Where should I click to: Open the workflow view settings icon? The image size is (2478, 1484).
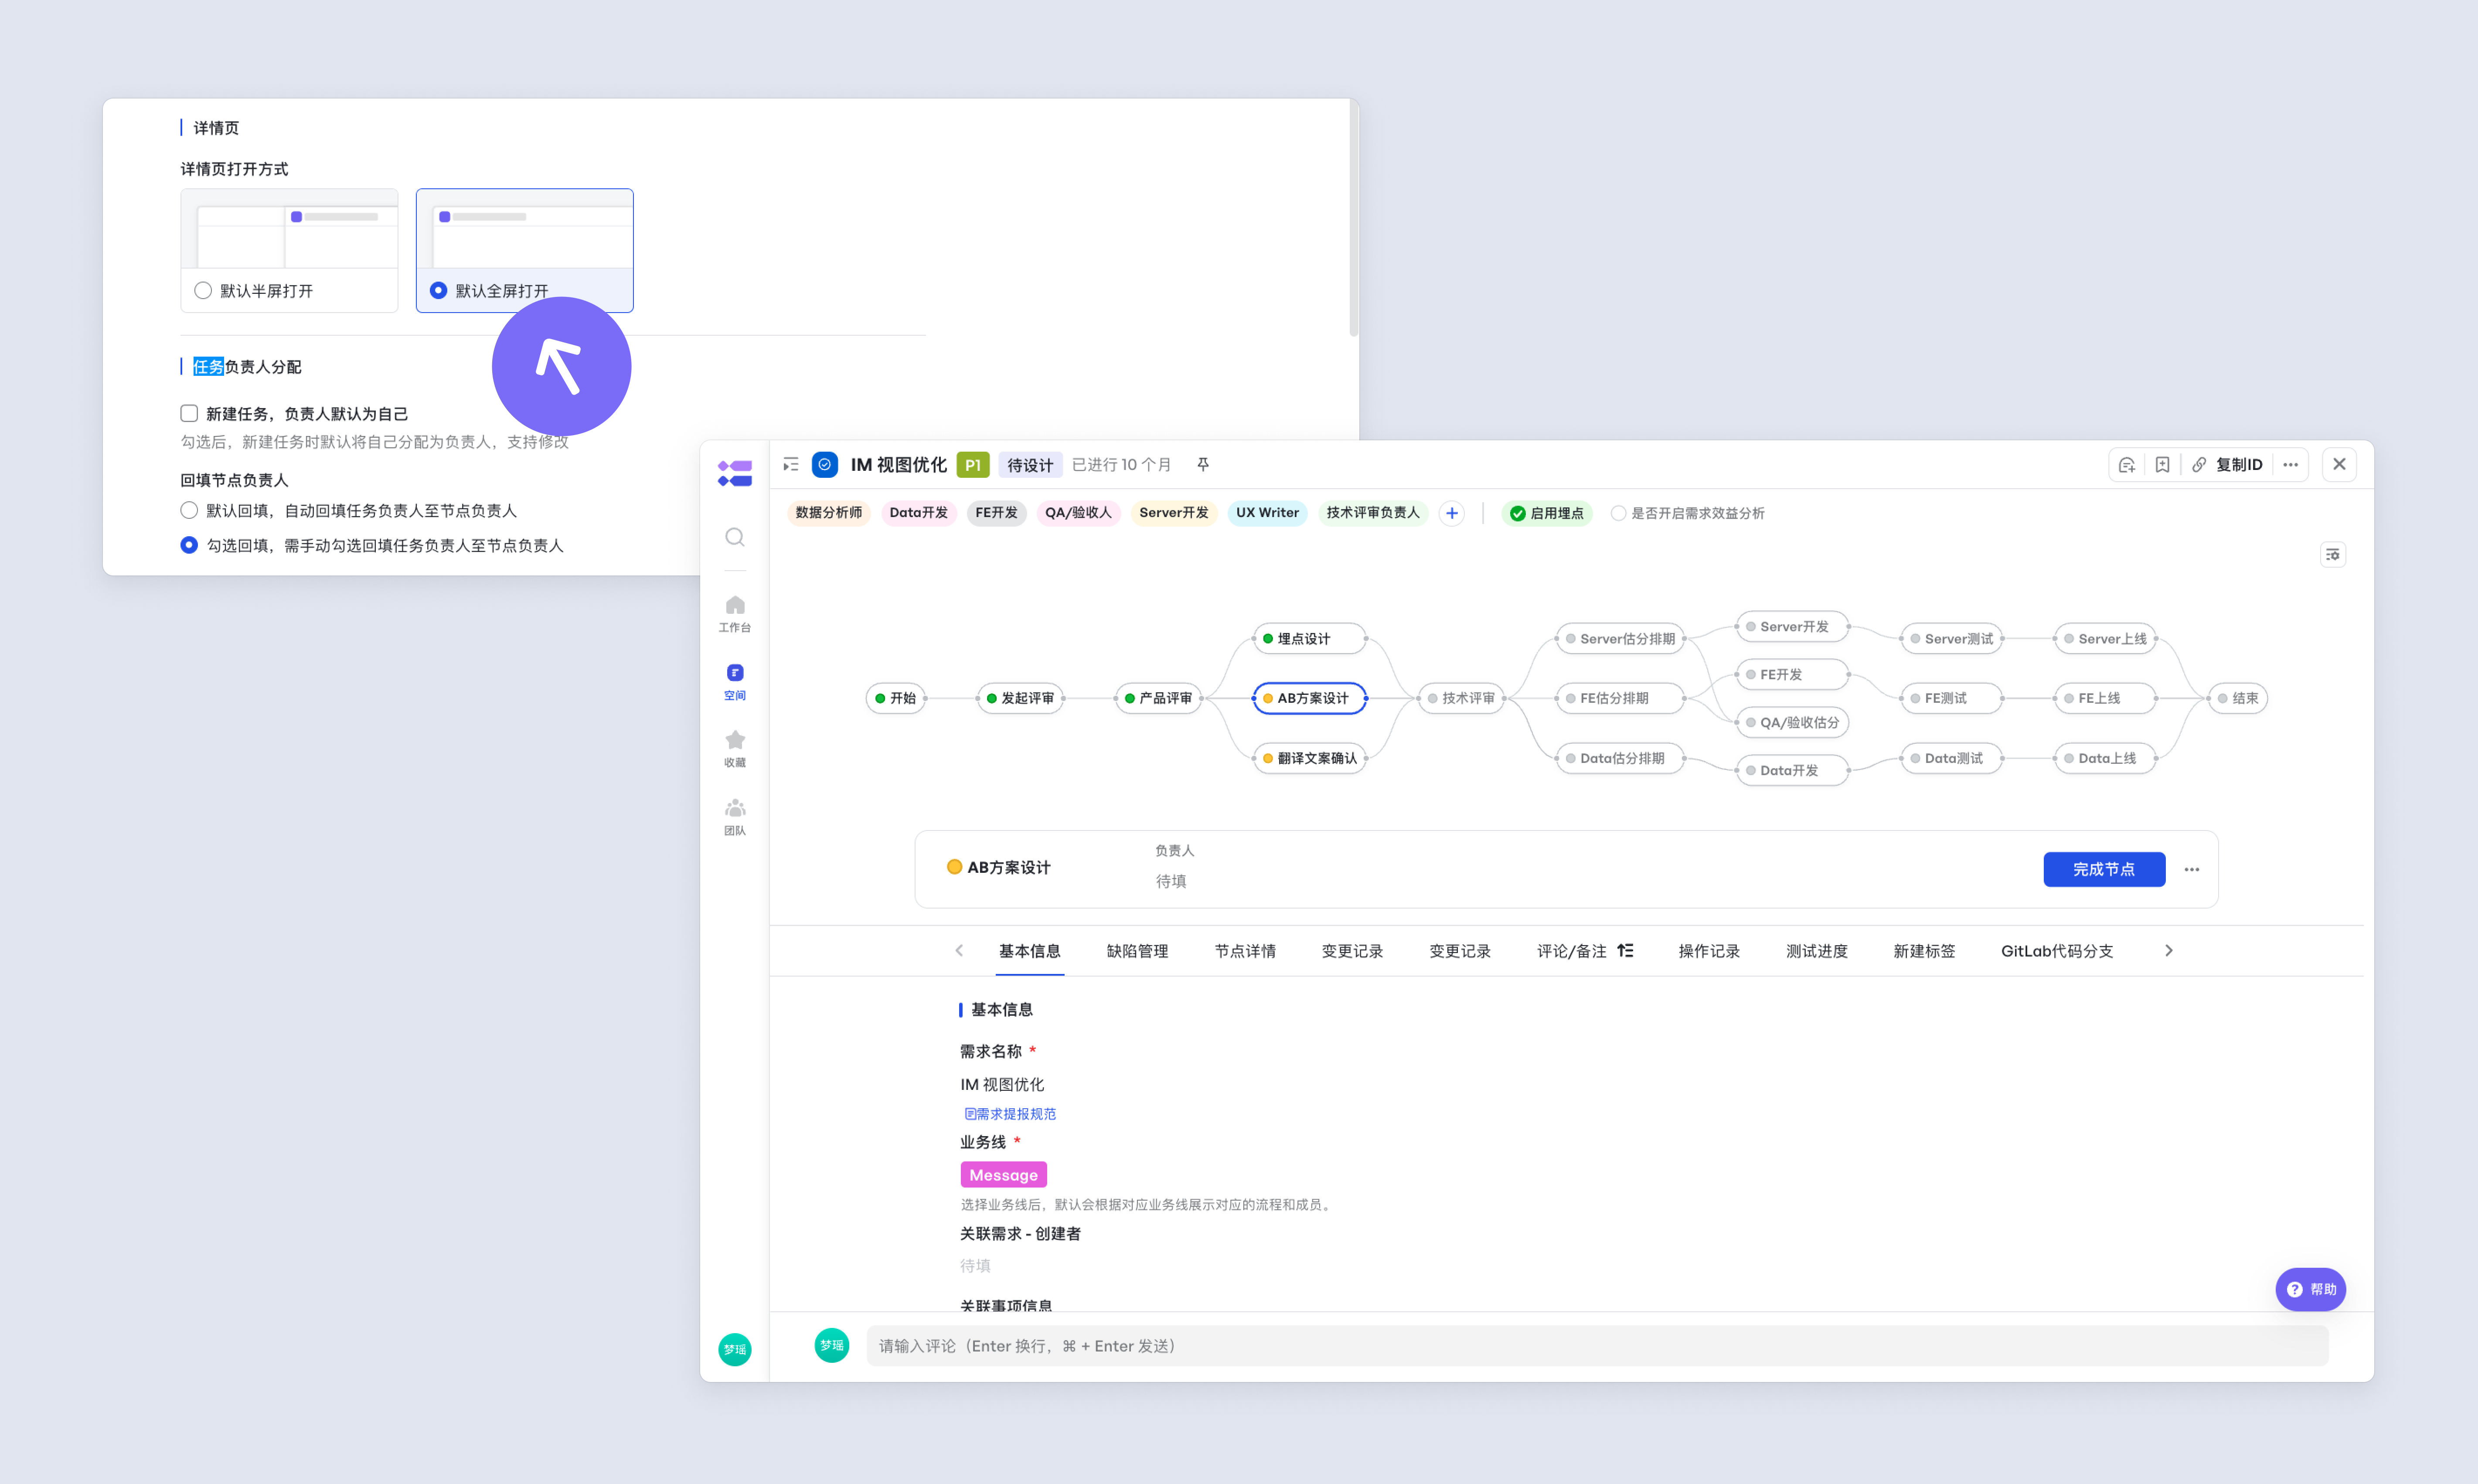pos(2333,555)
